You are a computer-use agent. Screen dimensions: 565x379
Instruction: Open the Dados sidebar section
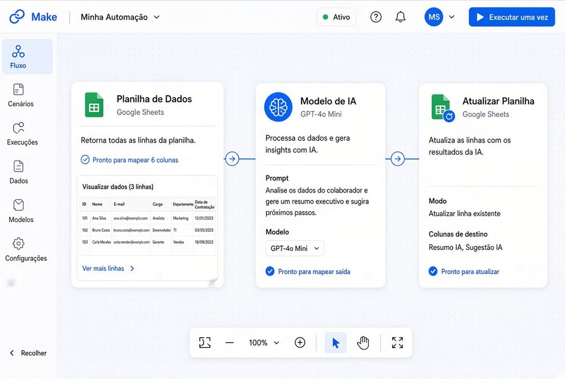[x=18, y=173]
